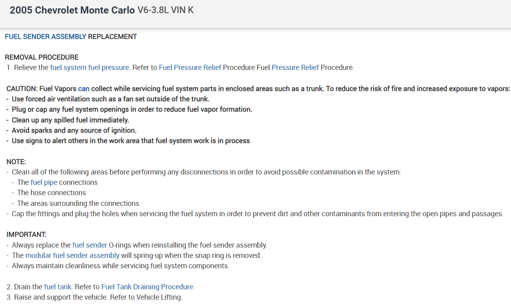Screen dimensions: 511x304
Task: Click the 'V6-3.8L VIN K' engine label
Action: coord(166,10)
